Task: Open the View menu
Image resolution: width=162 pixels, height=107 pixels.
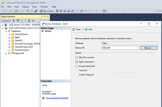Action: click(x=16, y=7)
